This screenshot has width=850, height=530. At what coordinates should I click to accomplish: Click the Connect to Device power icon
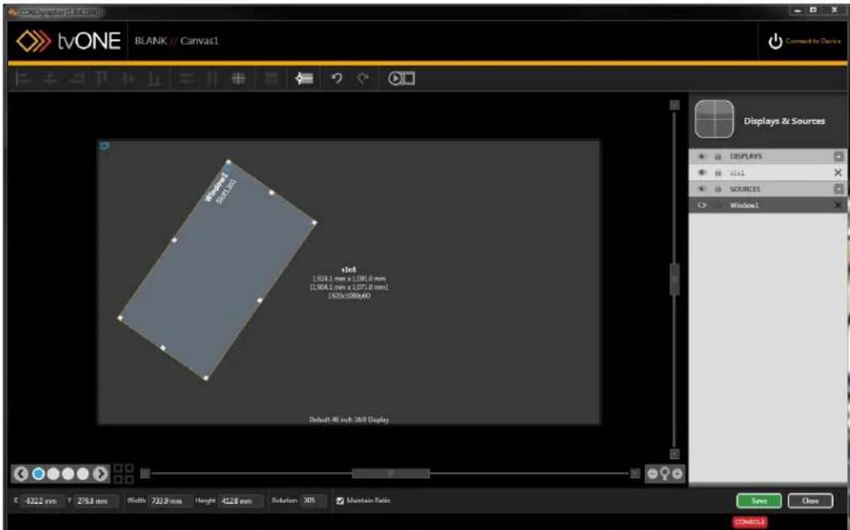(x=775, y=41)
